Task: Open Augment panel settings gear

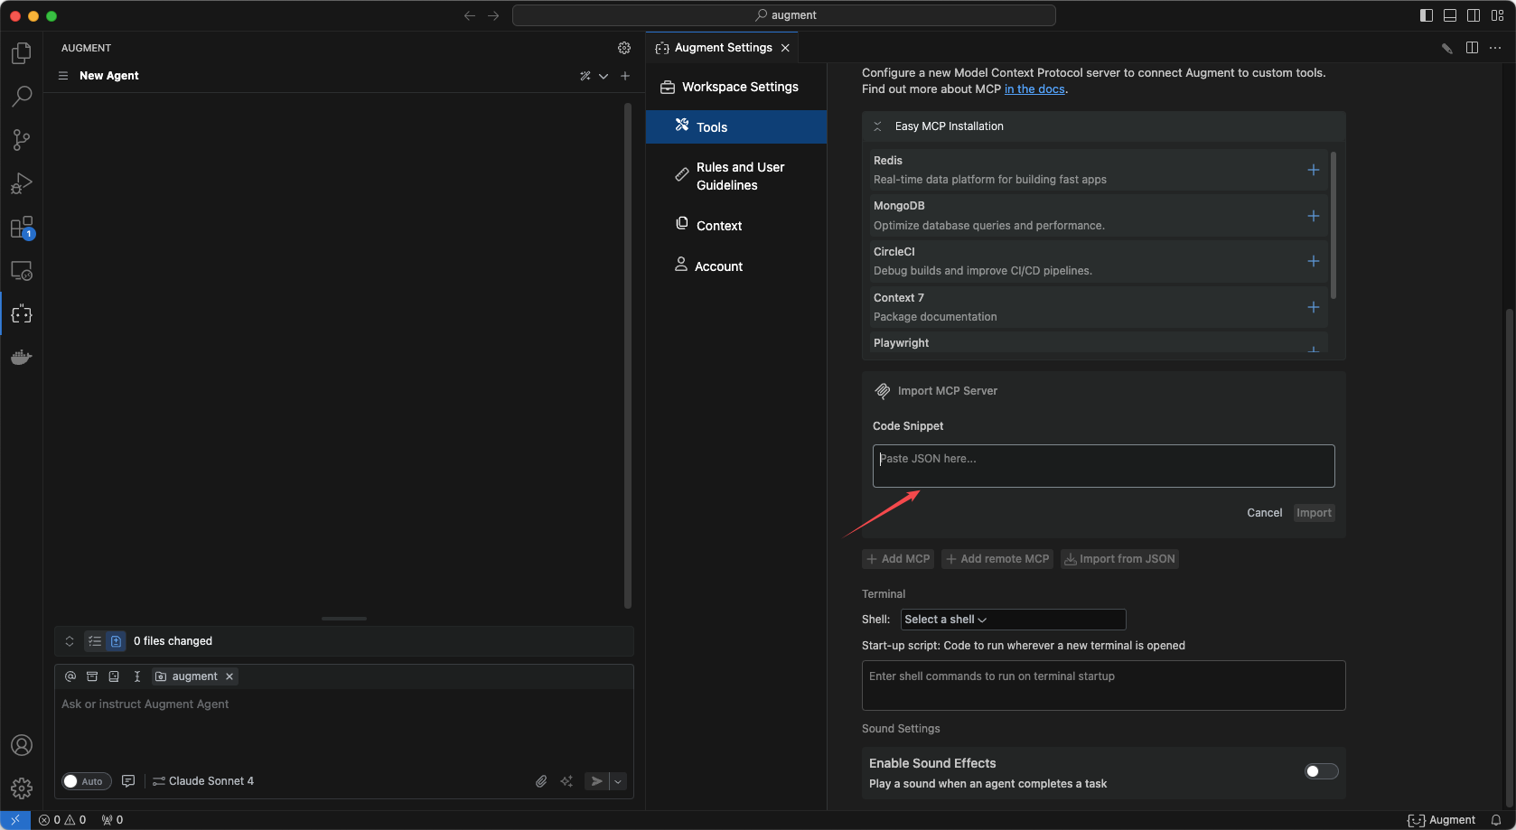Action: [624, 48]
